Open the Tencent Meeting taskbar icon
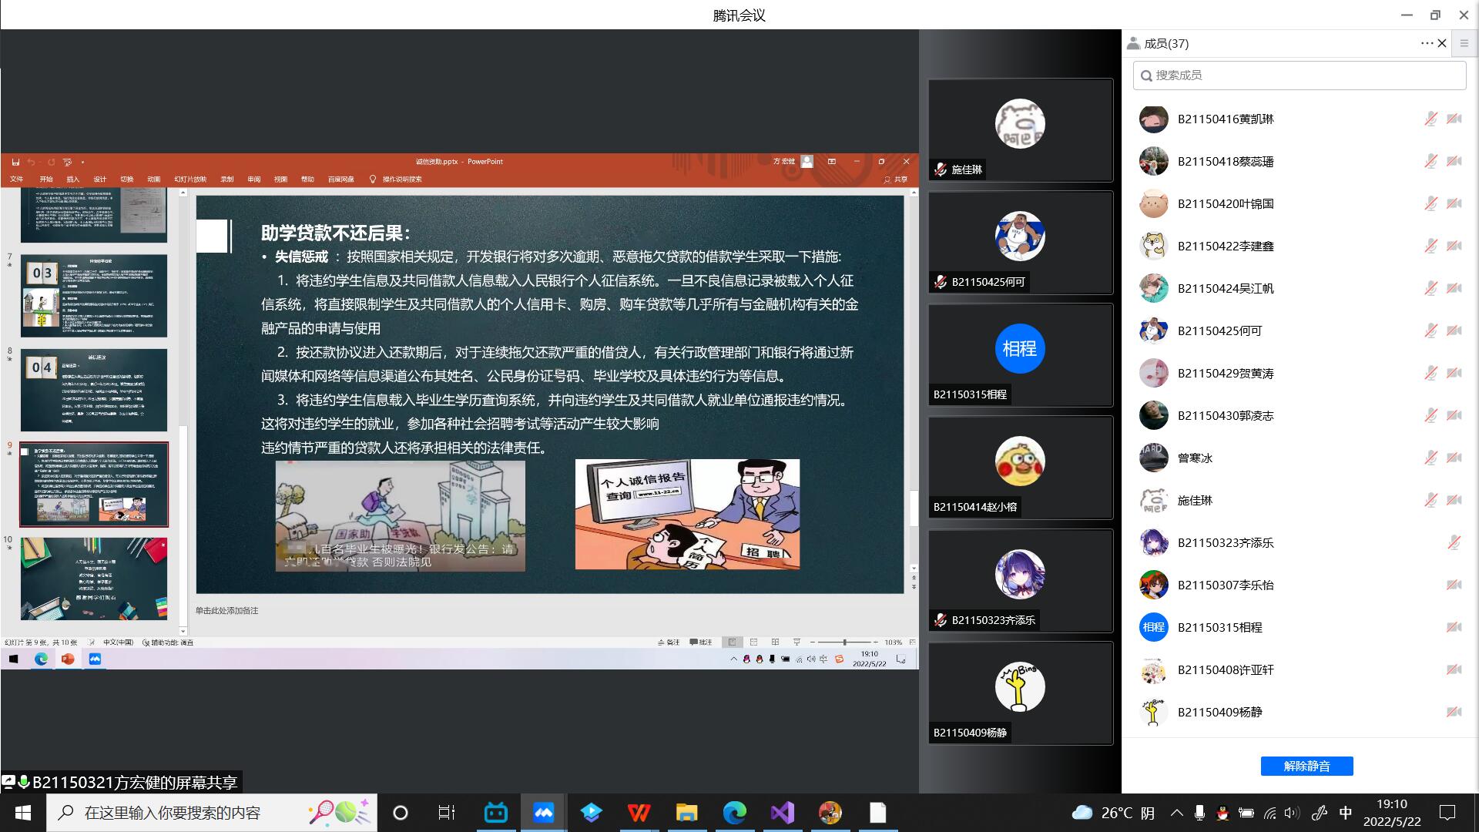Screen dimensions: 1479x832 (544, 813)
